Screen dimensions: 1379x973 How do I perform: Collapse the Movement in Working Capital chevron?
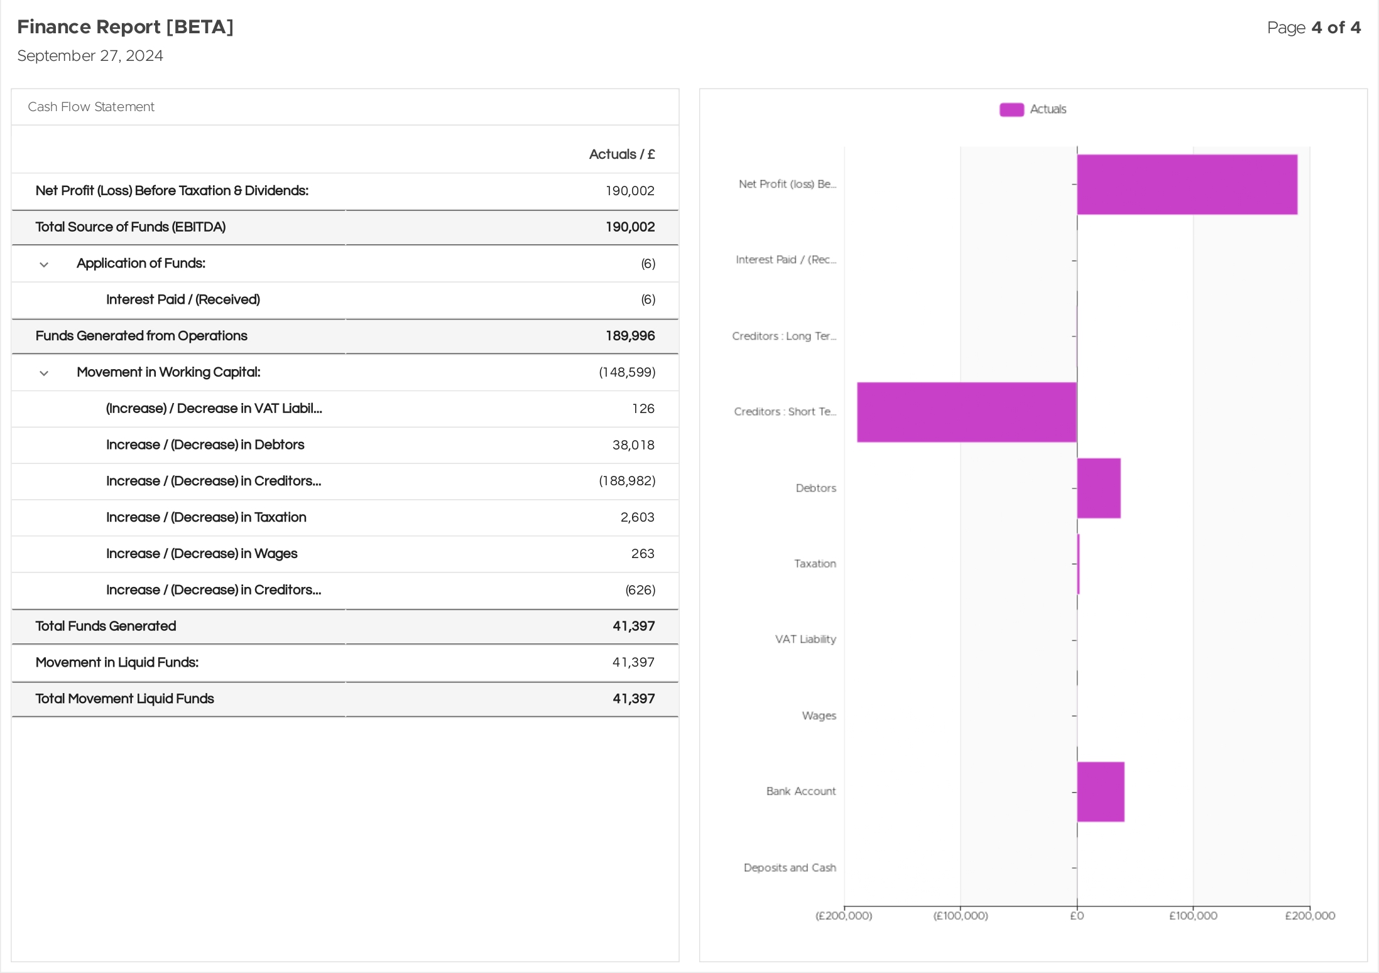coord(44,373)
